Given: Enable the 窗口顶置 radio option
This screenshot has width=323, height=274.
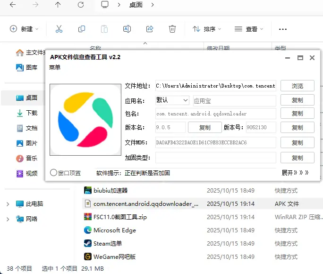Looking at the screenshot, I should point(53,173).
